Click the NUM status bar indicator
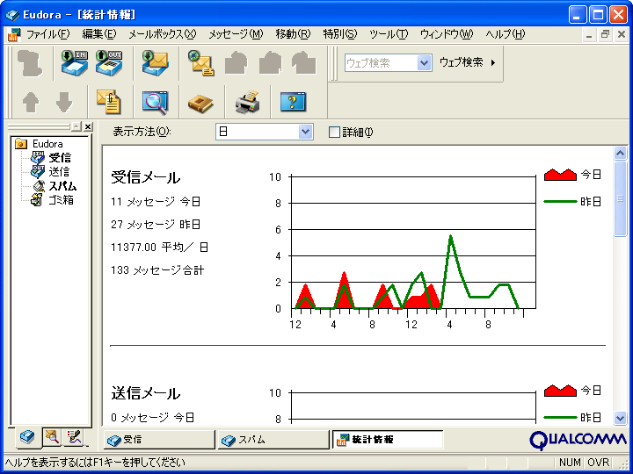Screen dimensions: 633x474 [x=570, y=462]
